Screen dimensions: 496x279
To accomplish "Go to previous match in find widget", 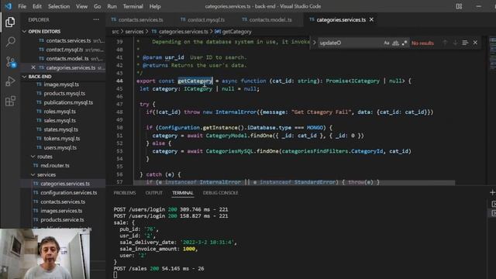I will pyautogui.click(x=445, y=43).
